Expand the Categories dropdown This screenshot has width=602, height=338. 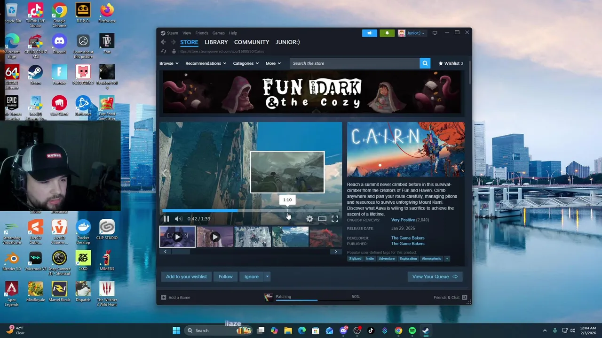(x=246, y=63)
